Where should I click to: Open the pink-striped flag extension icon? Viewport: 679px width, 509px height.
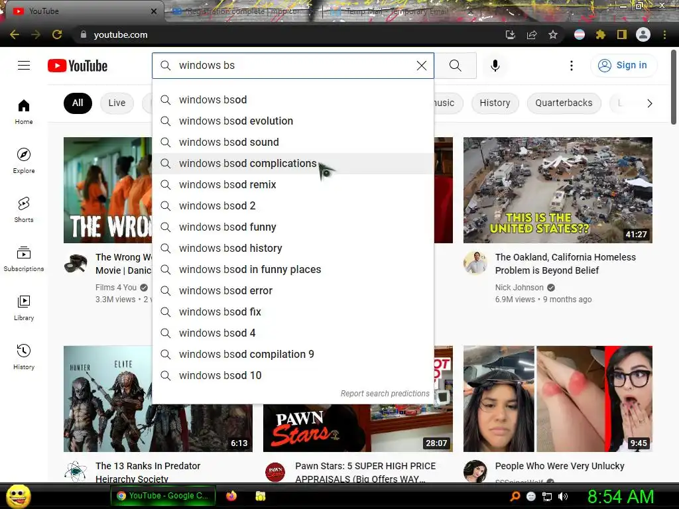[x=580, y=34]
